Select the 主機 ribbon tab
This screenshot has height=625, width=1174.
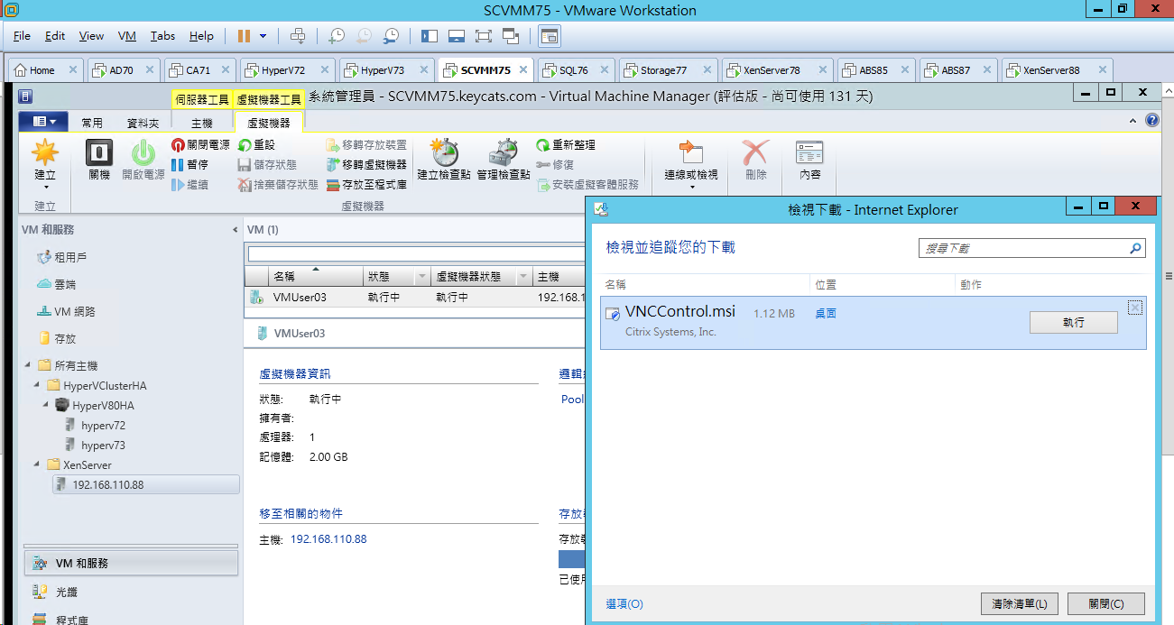pyautogui.click(x=202, y=123)
